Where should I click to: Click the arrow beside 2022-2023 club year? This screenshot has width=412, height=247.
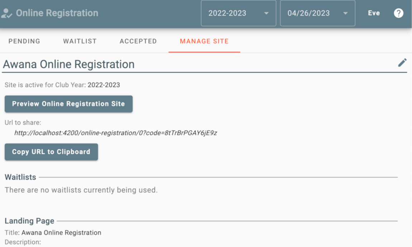(x=266, y=14)
